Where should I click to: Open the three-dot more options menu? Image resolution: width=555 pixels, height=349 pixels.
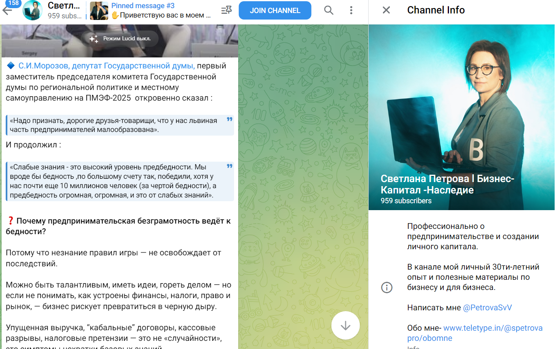(351, 11)
